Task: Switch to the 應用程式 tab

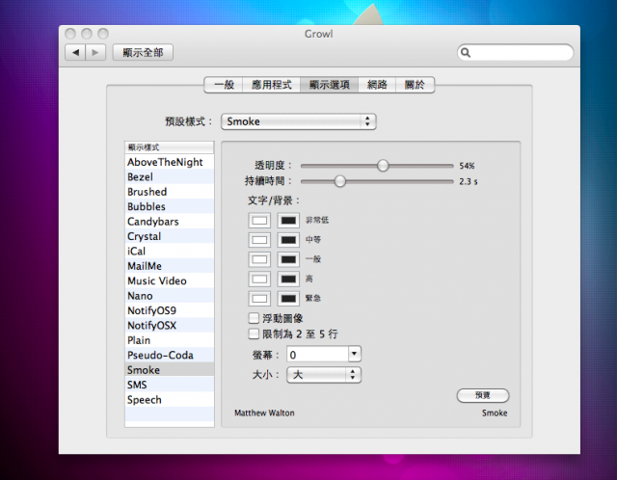Action: point(272,85)
